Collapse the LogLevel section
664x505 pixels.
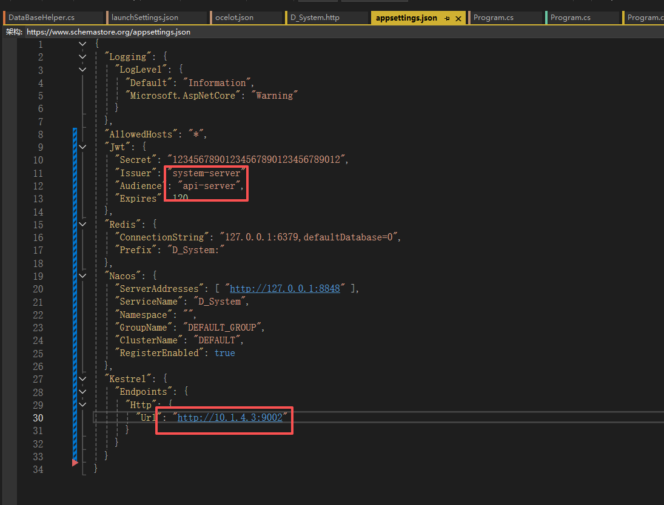coord(82,70)
